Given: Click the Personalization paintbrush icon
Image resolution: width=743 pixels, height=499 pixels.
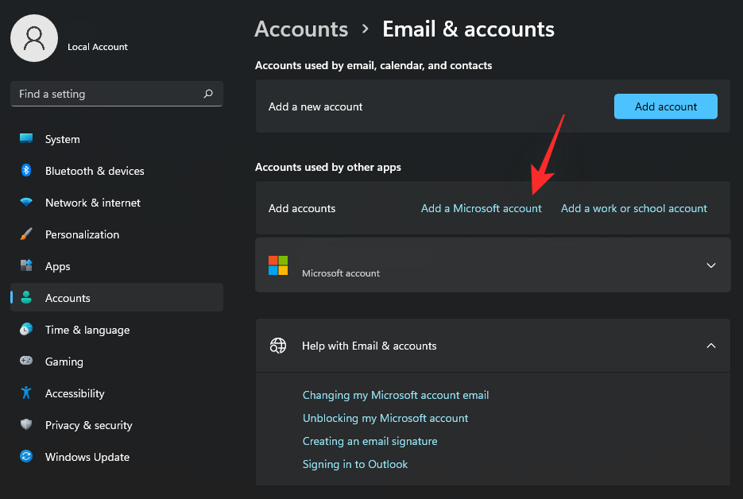Looking at the screenshot, I should 26,234.
